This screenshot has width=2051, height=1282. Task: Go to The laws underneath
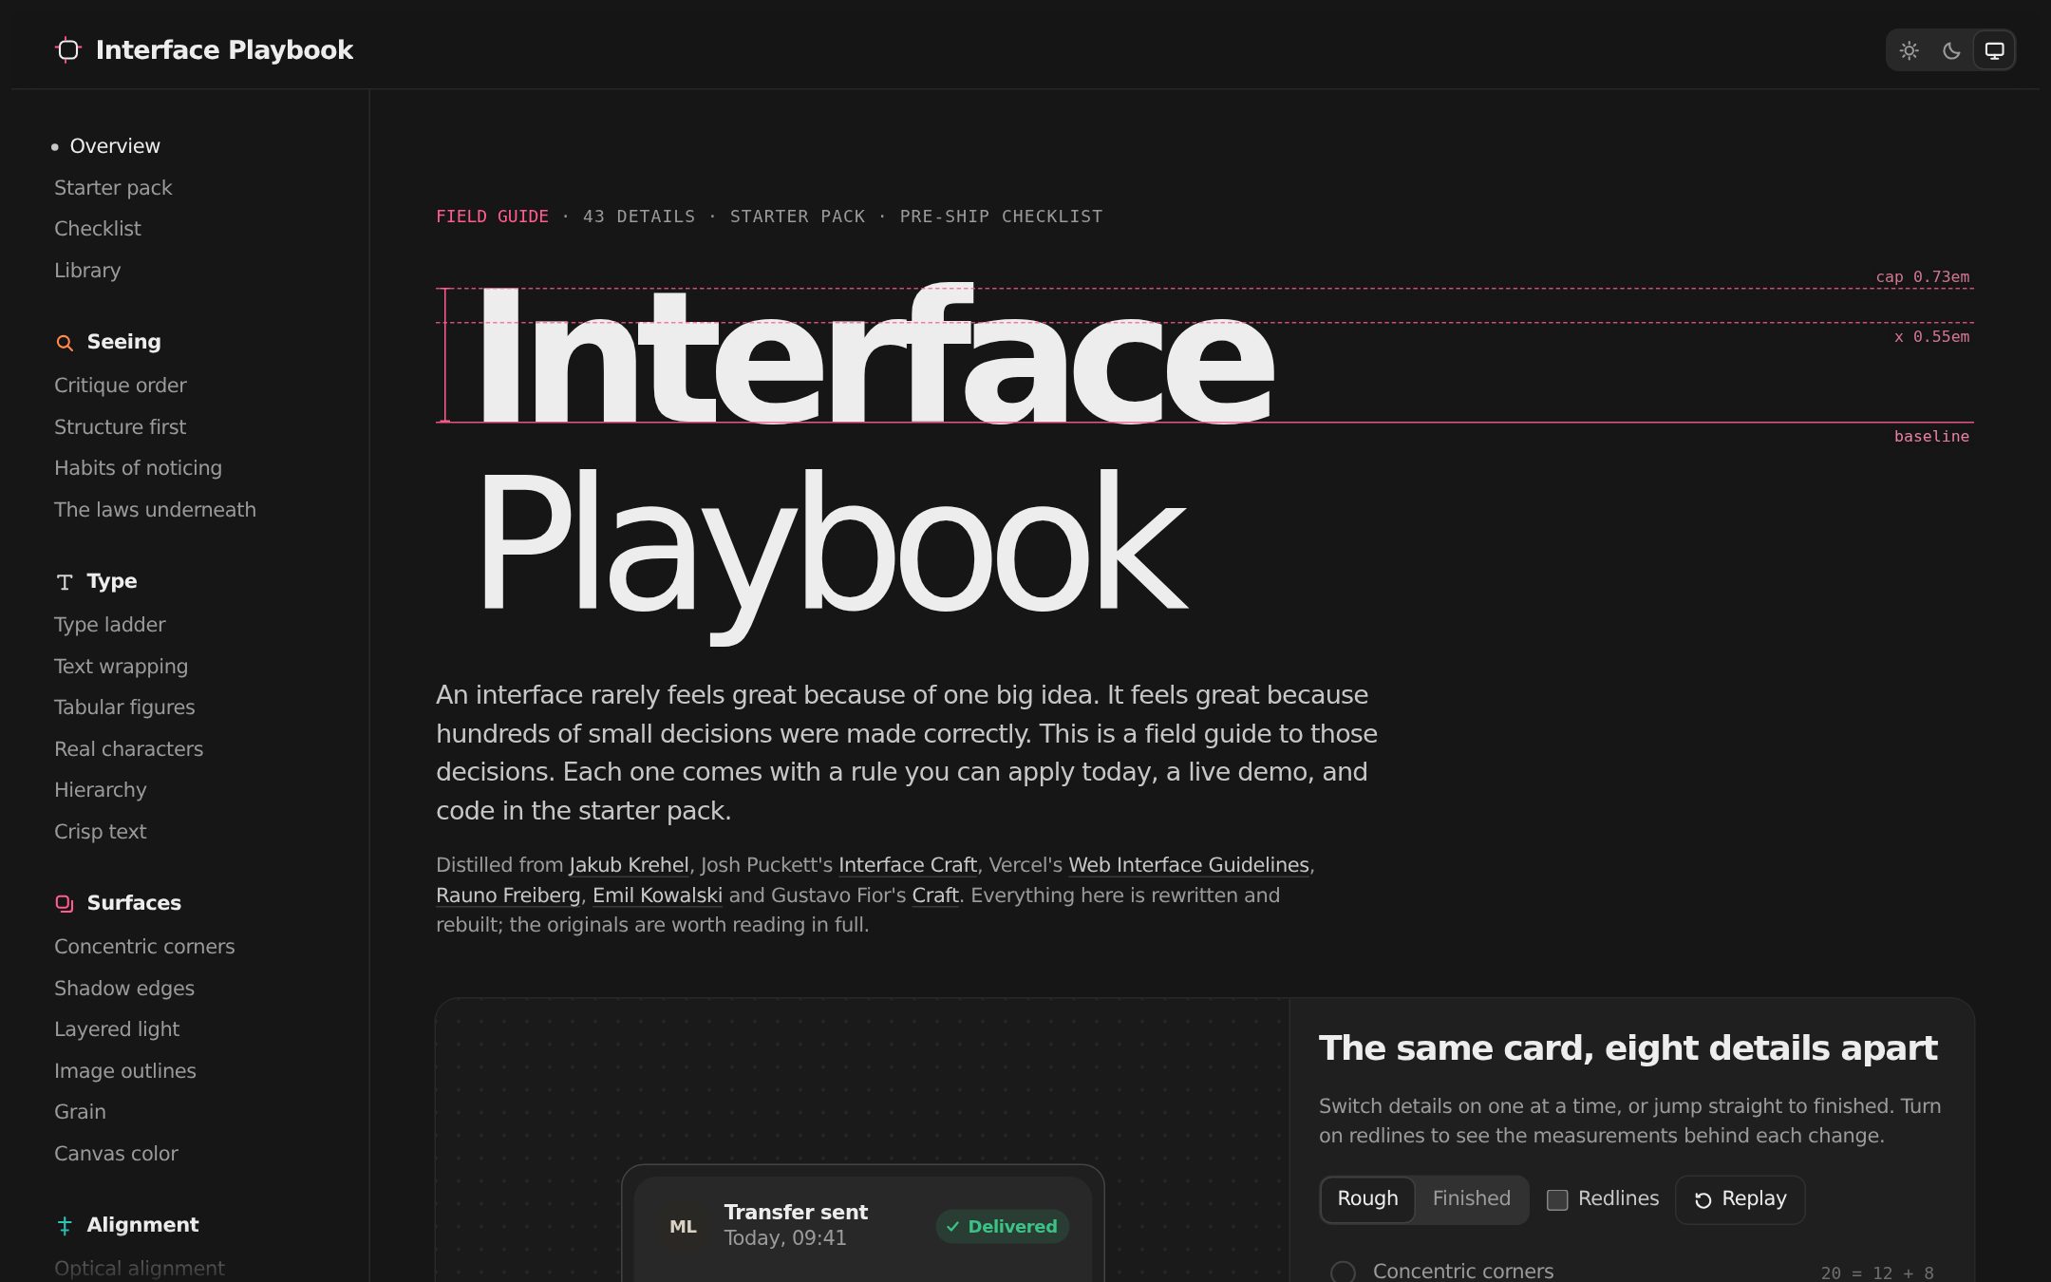click(155, 510)
